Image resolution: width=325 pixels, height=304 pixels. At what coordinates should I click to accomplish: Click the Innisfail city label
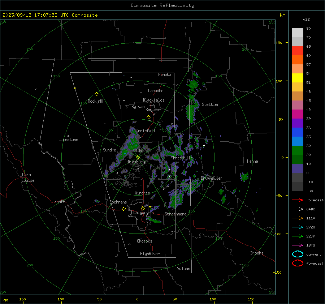pos(146,131)
